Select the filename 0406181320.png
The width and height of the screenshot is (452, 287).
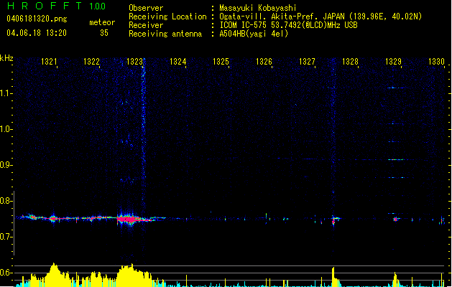[x=37, y=19]
